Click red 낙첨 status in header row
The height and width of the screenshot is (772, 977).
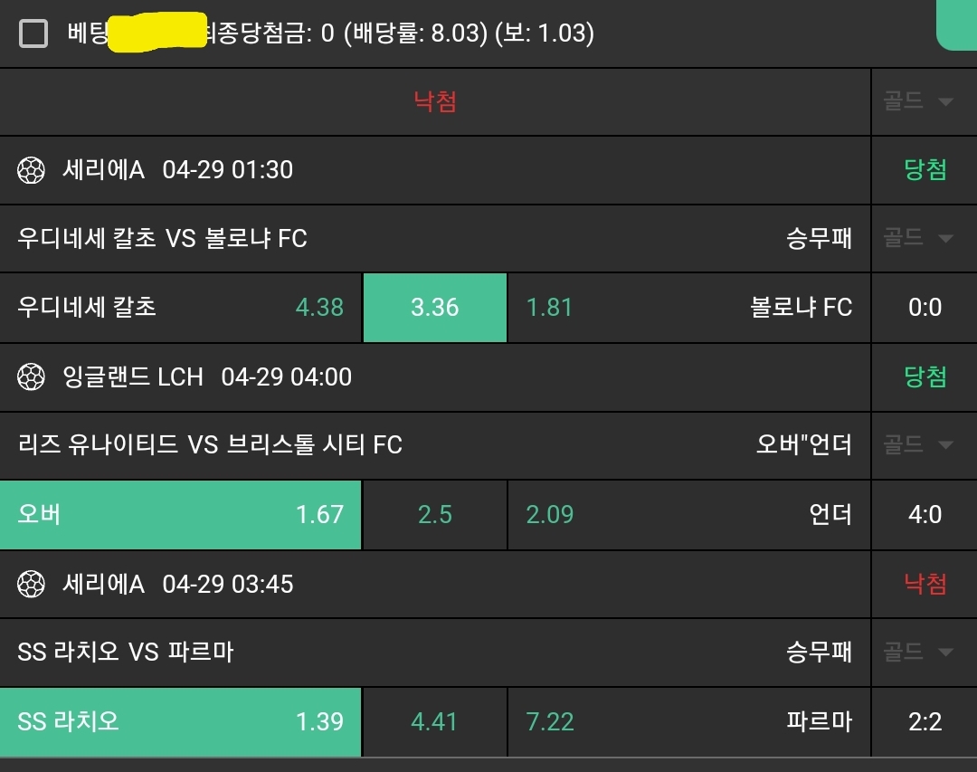pyautogui.click(x=435, y=101)
